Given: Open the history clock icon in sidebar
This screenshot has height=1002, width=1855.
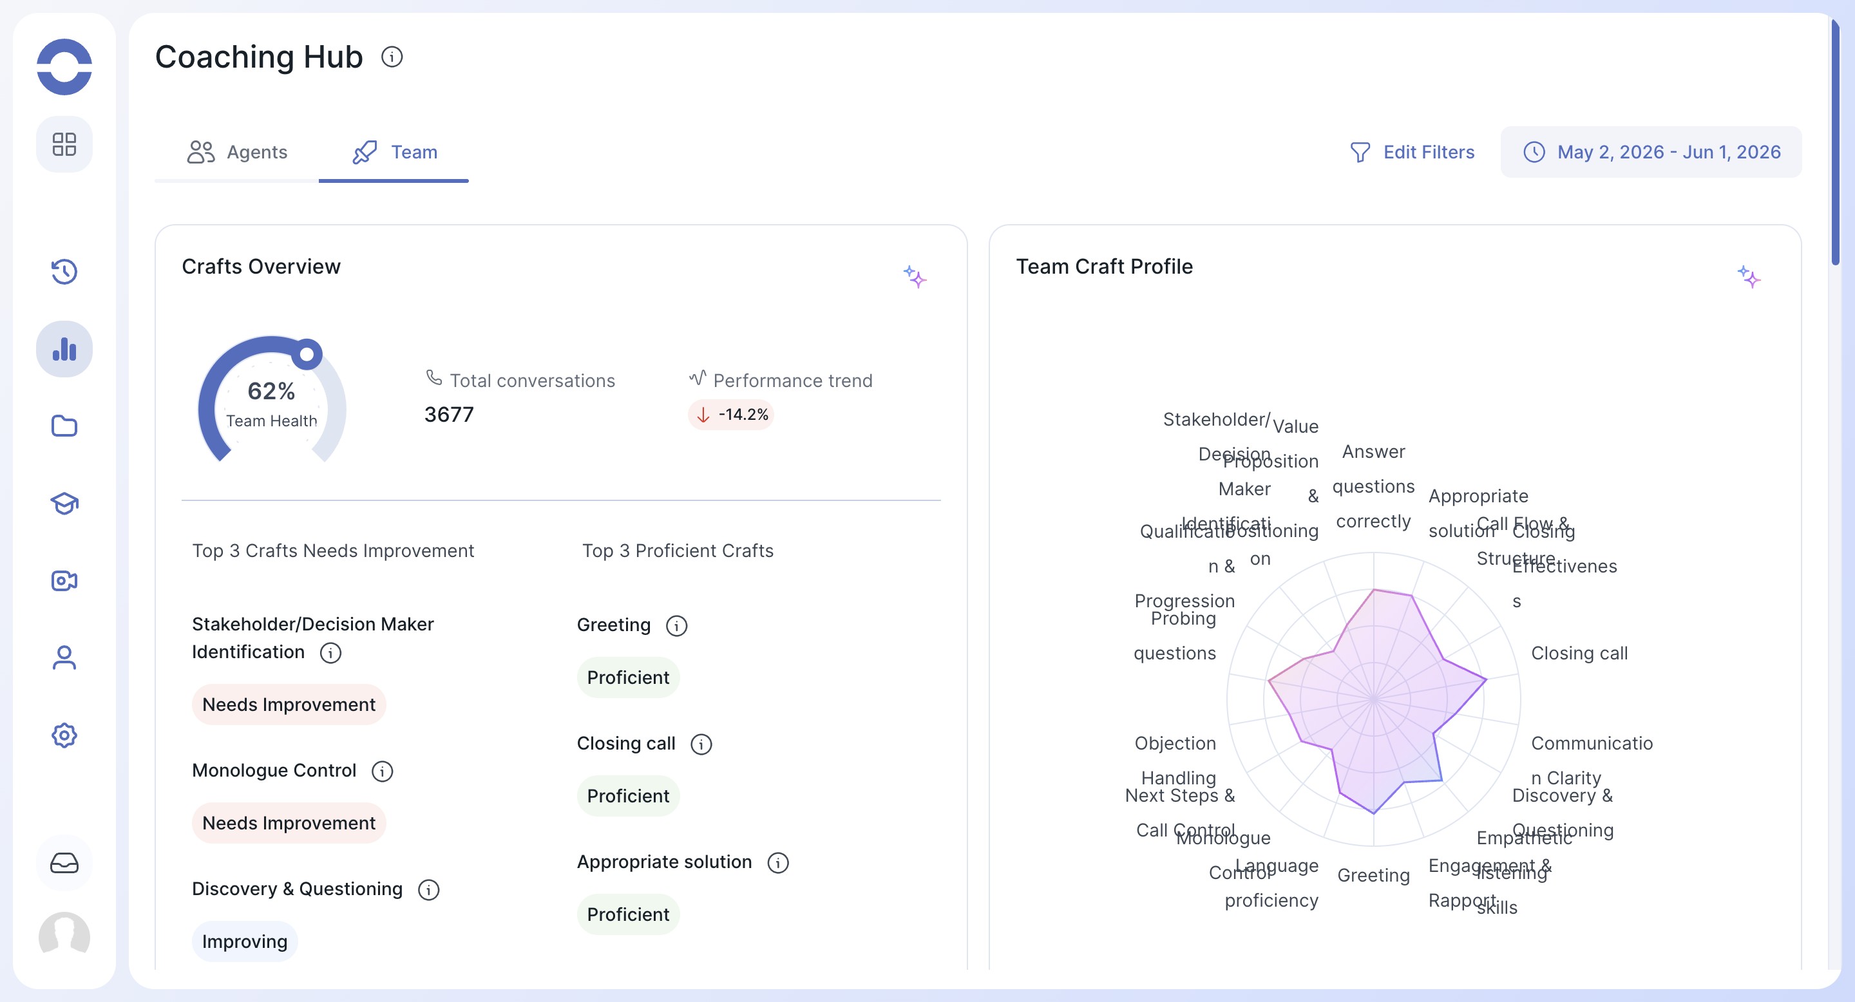Looking at the screenshot, I should (64, 272).
